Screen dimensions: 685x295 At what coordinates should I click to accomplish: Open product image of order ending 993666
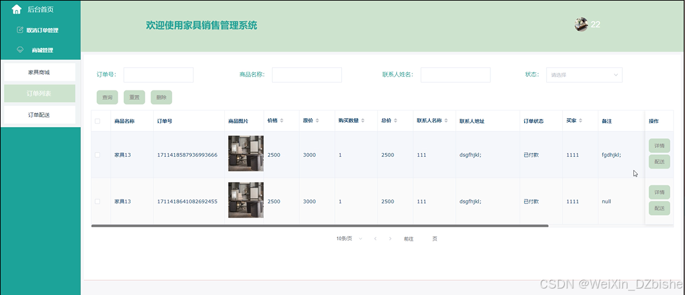pyautogui.click(x=246, y=153)
